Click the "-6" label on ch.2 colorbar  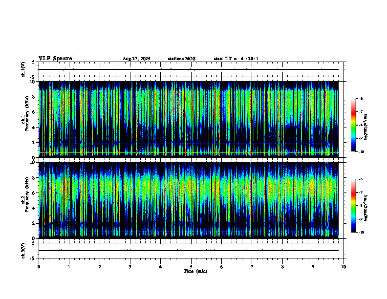point(361,179)
